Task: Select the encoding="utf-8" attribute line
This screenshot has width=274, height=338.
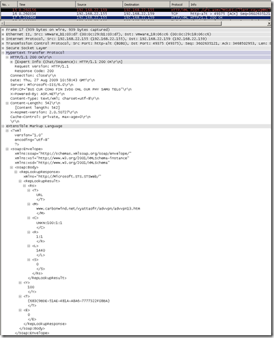Action: tap(32, 140)
